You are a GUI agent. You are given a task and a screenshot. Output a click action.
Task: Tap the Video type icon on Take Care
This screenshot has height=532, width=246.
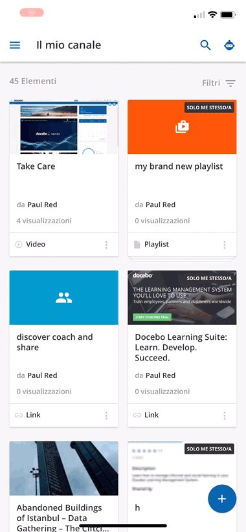(19, 244)
